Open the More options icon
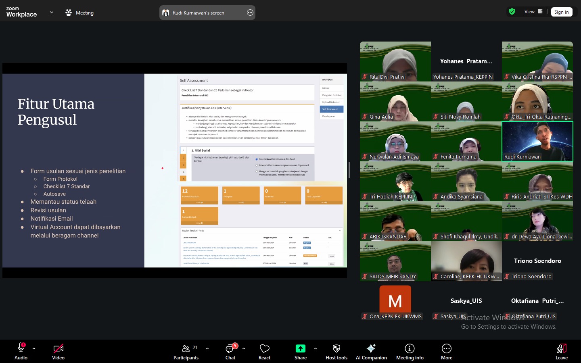Viewport: 581px width, 363px height. point(446,349)
